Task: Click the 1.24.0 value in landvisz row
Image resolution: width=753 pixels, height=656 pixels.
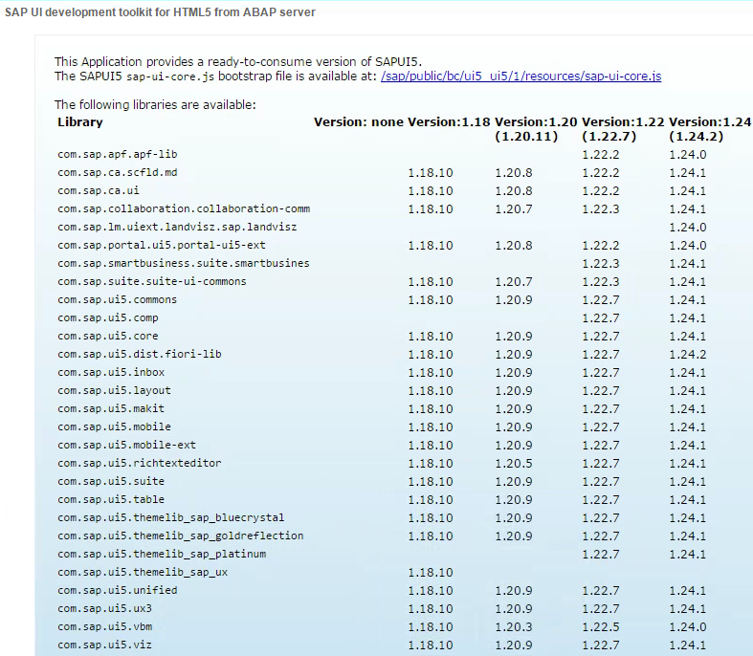Action: click(x=688, y=227)
